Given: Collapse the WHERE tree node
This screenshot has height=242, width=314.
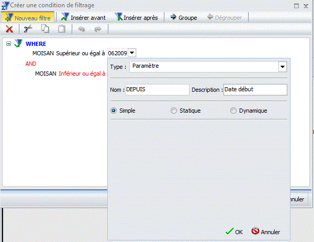Looking at the screenshot, I should click(8, 43).
